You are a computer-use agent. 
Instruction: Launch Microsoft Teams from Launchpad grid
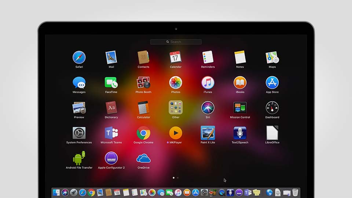pyautogui.click(x=111, y=133)
